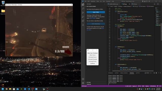
Task: Click the Visual Studio Code taskbar icon
Action: click(x=29, y=89)
